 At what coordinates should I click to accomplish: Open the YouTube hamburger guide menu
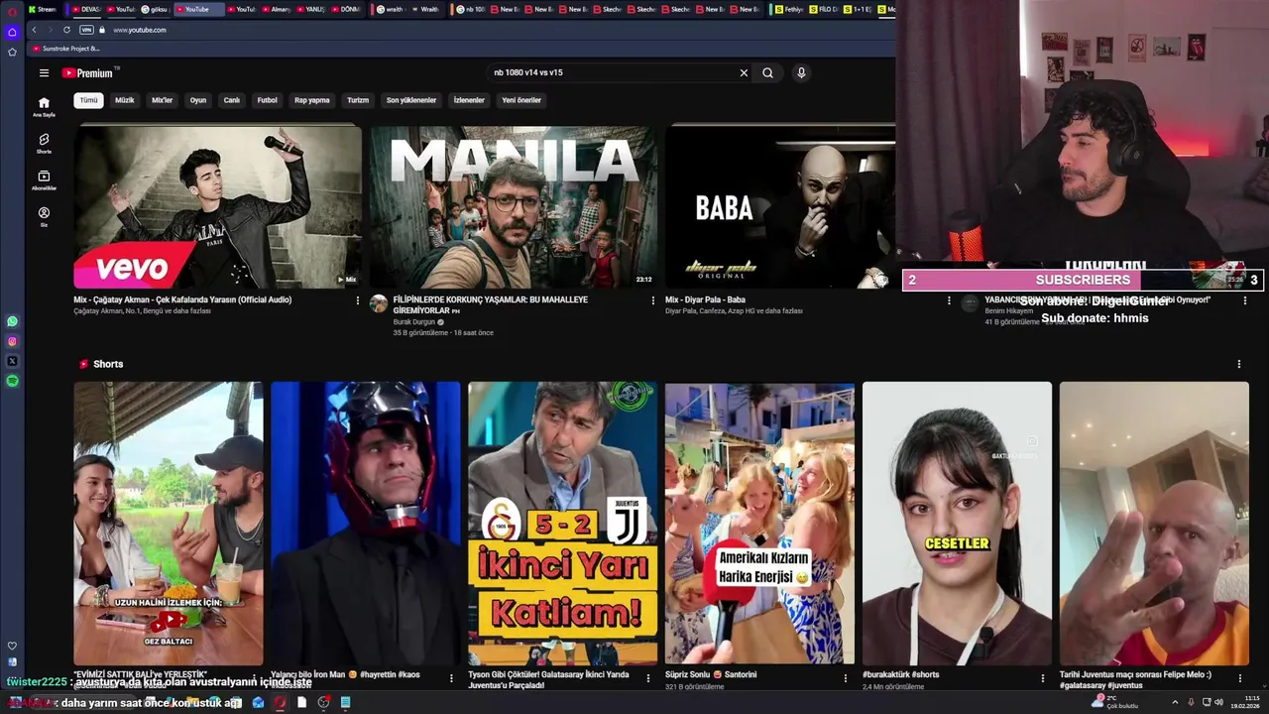tap(44, 72)
